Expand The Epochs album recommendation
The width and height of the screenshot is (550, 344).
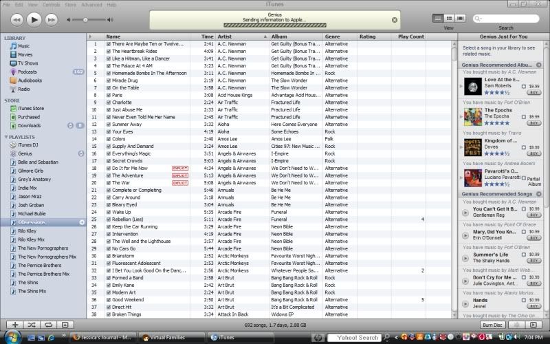click(461, 116)
